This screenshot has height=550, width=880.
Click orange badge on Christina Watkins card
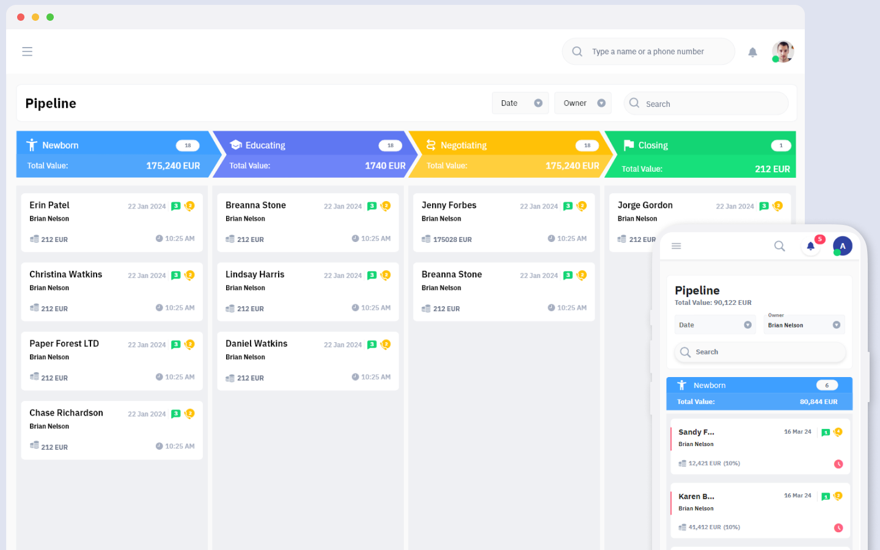click(189, 275)
